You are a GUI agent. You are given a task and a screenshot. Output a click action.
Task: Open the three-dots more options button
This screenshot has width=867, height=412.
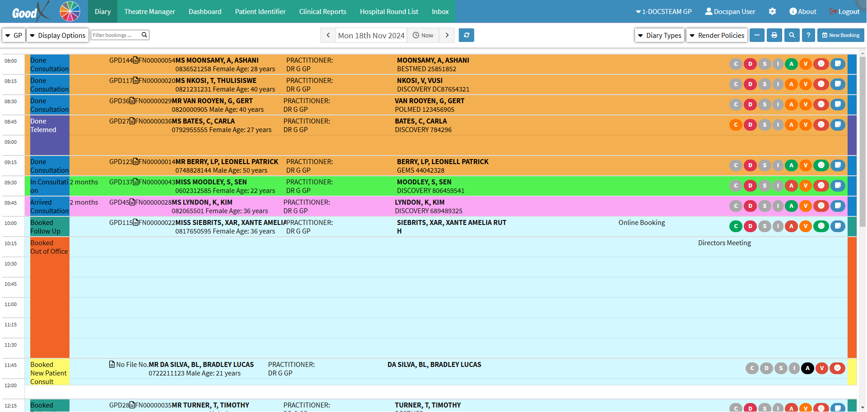(757, 35)
